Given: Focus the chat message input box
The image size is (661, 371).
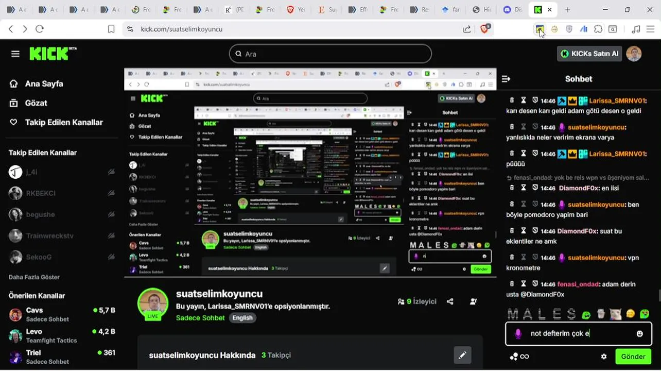Looking at the screenshot, I should (578, 333).
